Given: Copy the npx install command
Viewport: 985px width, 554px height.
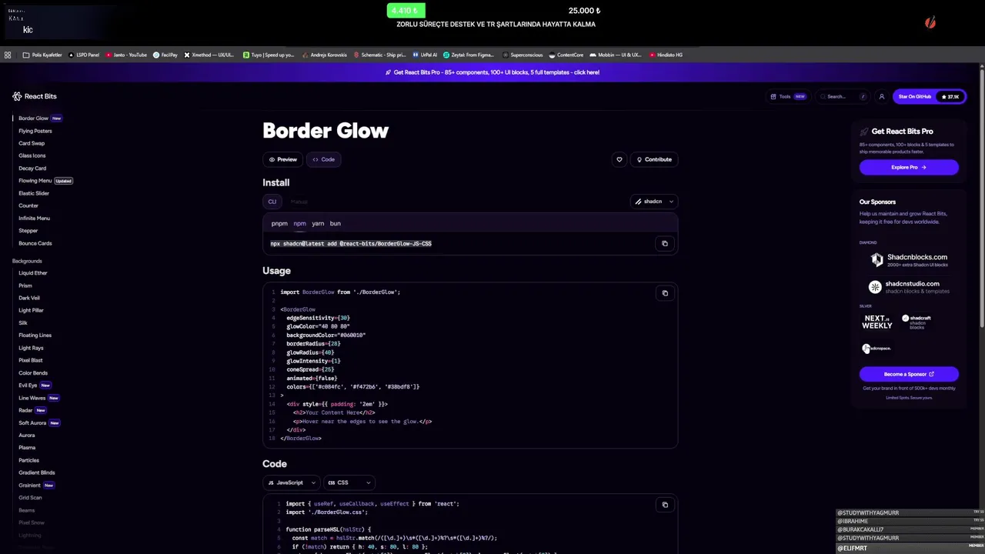Looking at the screenshot, I should 665,243.
